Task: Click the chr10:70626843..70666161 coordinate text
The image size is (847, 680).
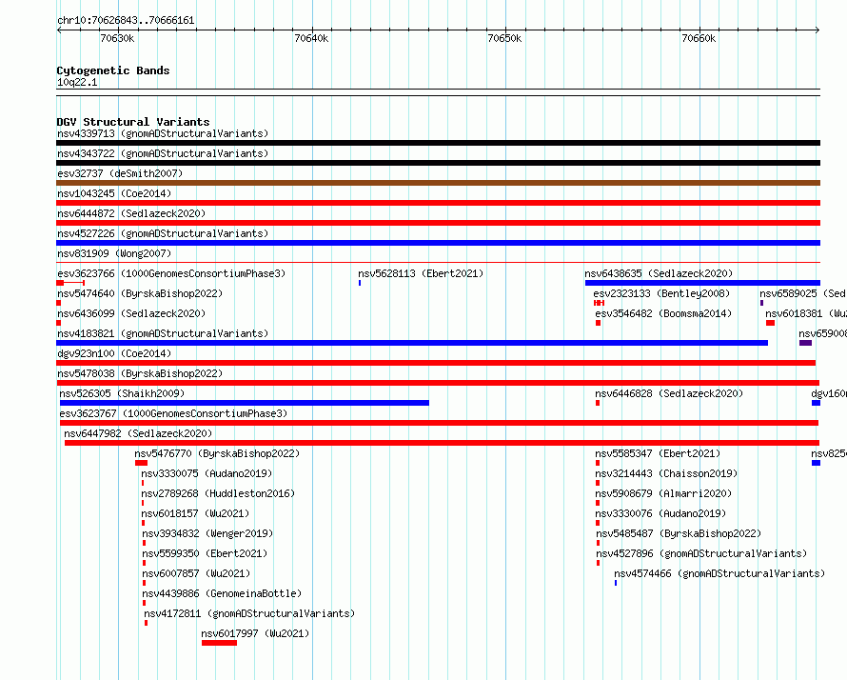Action: click(126, 20)
